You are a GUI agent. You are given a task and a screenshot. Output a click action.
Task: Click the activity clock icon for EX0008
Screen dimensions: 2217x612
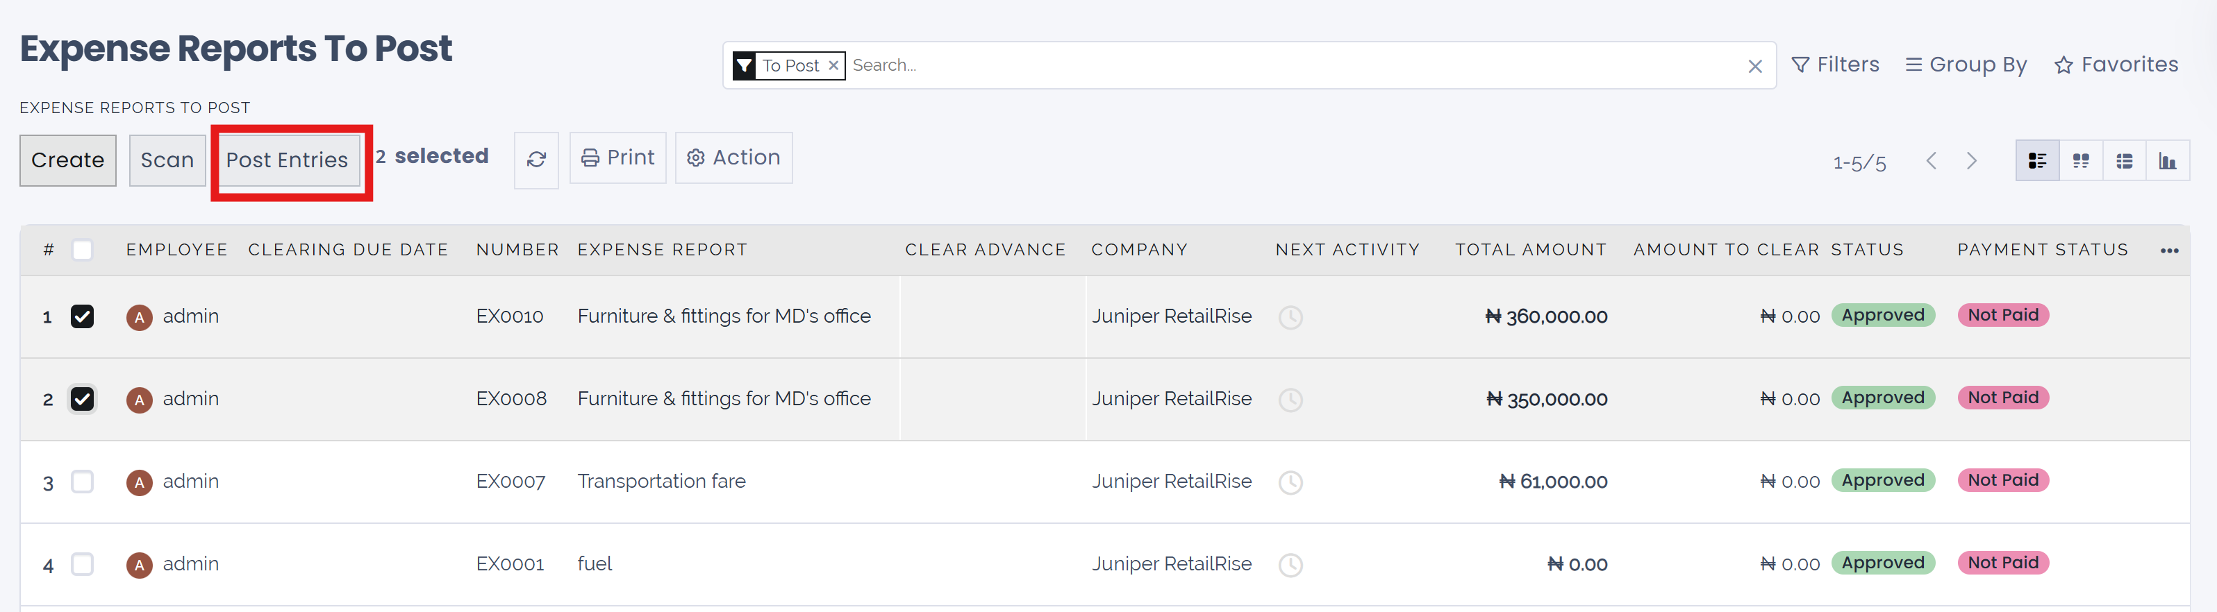point(1290,400)
